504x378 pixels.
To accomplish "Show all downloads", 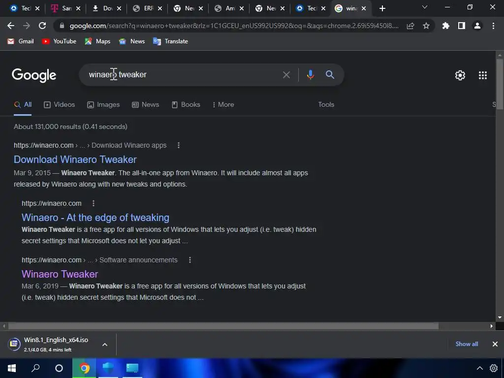I will pos(467,344).
